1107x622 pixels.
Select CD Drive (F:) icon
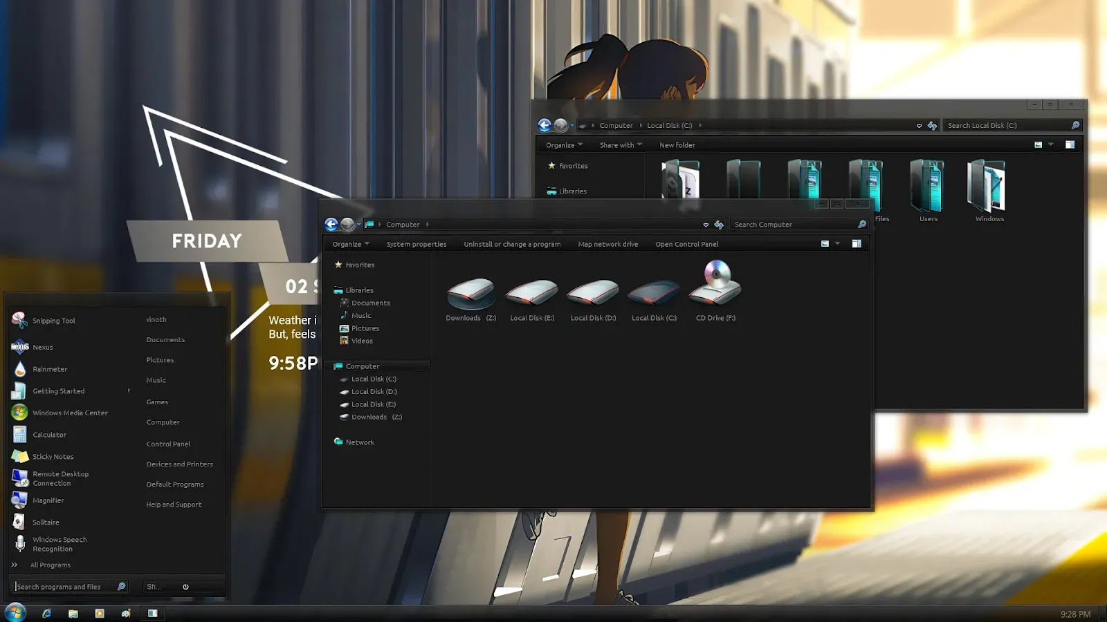click(715, 291)
